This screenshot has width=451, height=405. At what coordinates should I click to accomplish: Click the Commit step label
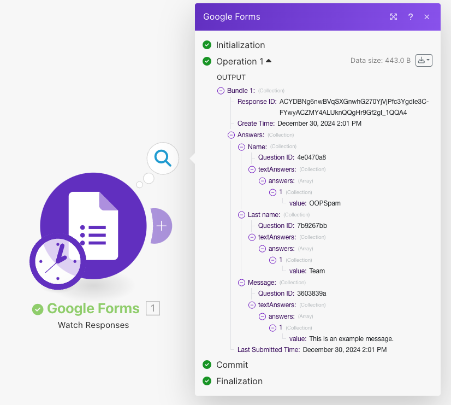[232, 365]
